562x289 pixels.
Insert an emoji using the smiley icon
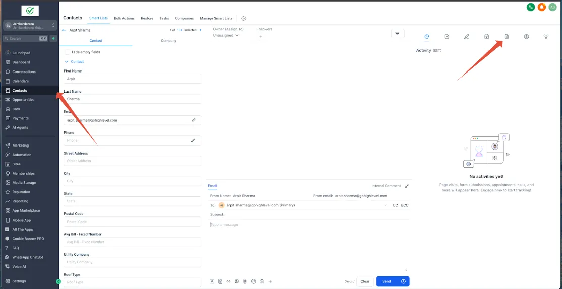click(x=254, y=281)
